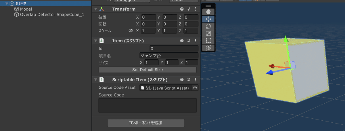Select the combined Transform tool

[x=209, y=48]
